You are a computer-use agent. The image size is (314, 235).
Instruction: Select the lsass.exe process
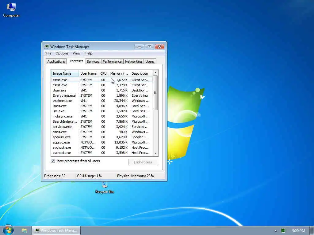102,106
